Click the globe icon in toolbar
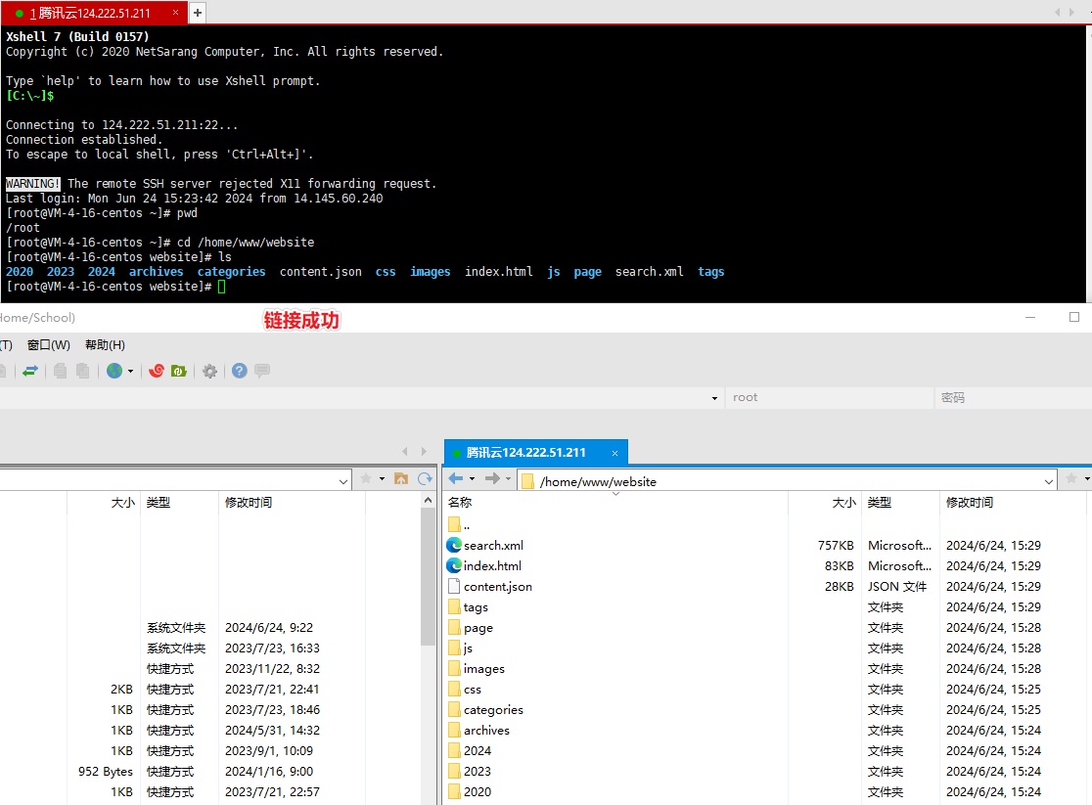The width and height of the screenshot is (1092, 805). [114, 371]
